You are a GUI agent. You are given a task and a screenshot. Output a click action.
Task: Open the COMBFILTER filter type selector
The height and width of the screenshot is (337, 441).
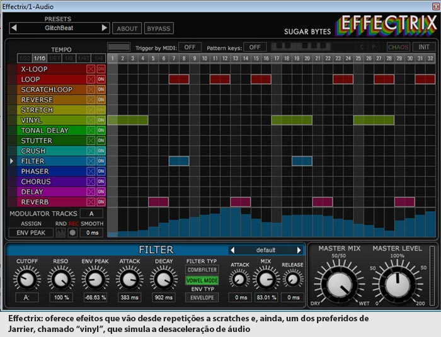(x=202, y=270)
